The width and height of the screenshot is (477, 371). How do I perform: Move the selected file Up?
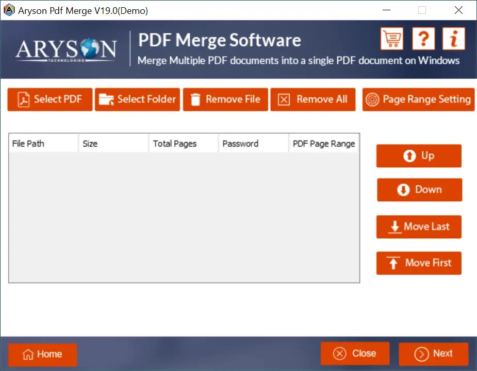click(419, 156)
